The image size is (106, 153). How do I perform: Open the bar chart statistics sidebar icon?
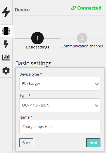click(6, 57)
